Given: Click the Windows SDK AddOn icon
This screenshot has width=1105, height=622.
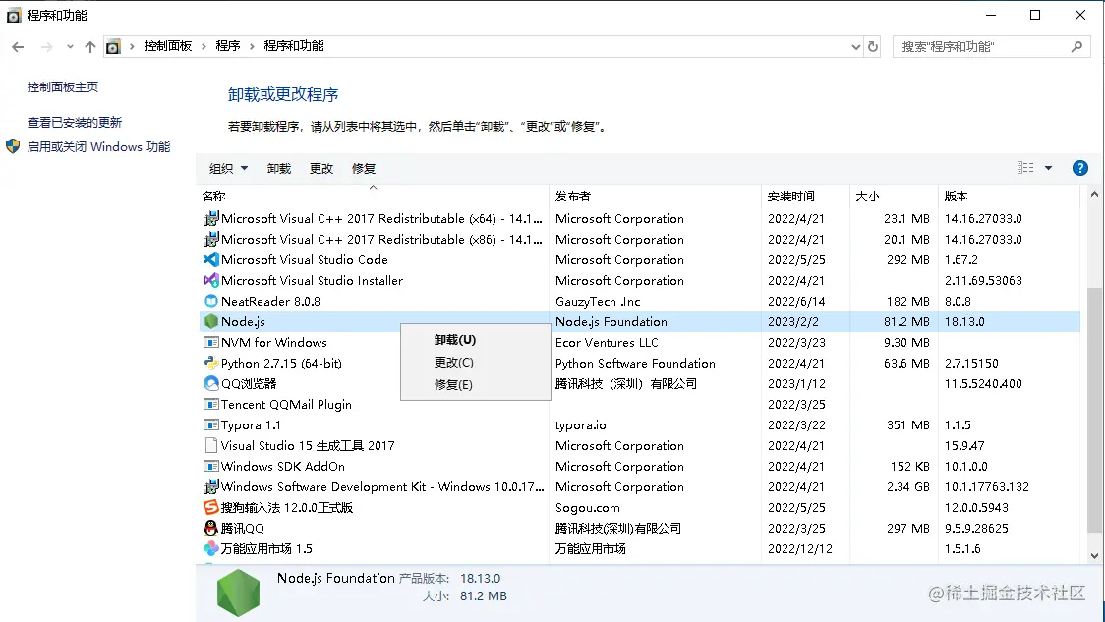Looking at the screenshot, I should [210, 467].
